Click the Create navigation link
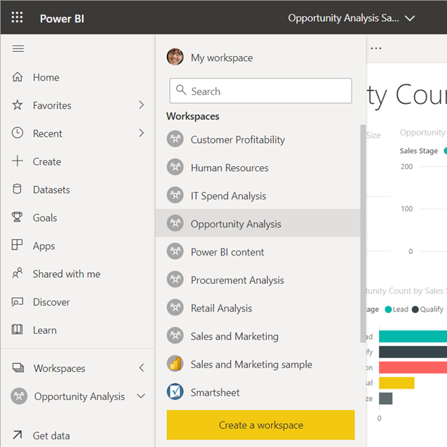Viewport: 447px width, 447px height. coord(47,161)
